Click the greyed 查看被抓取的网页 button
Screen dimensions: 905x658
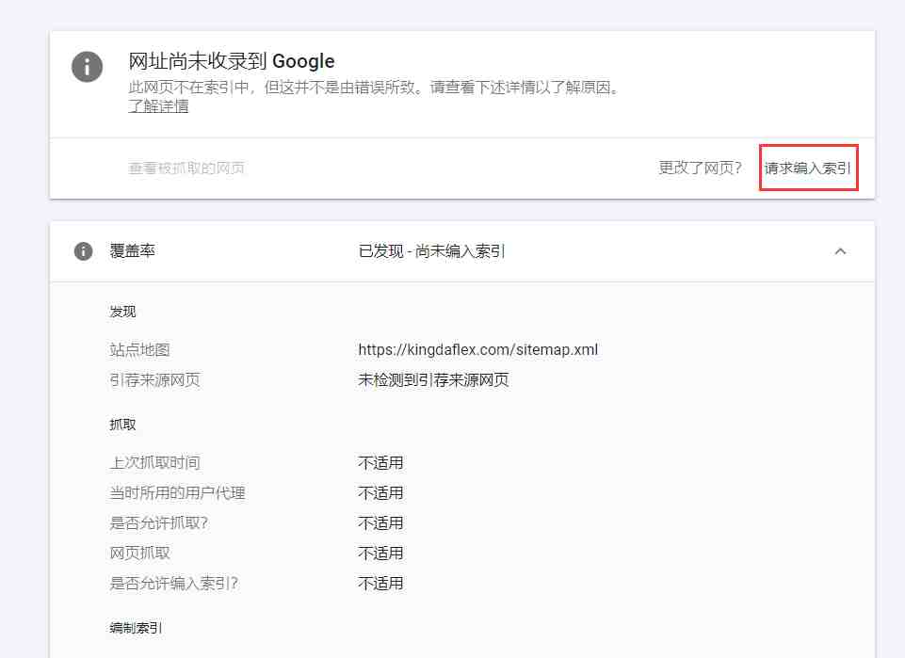click(x=186, y=169)
